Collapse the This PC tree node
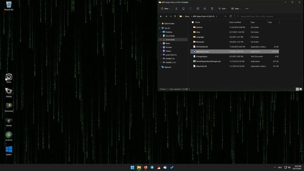The image size is (304, 171). pyautogui.click(x=160, y=28)
